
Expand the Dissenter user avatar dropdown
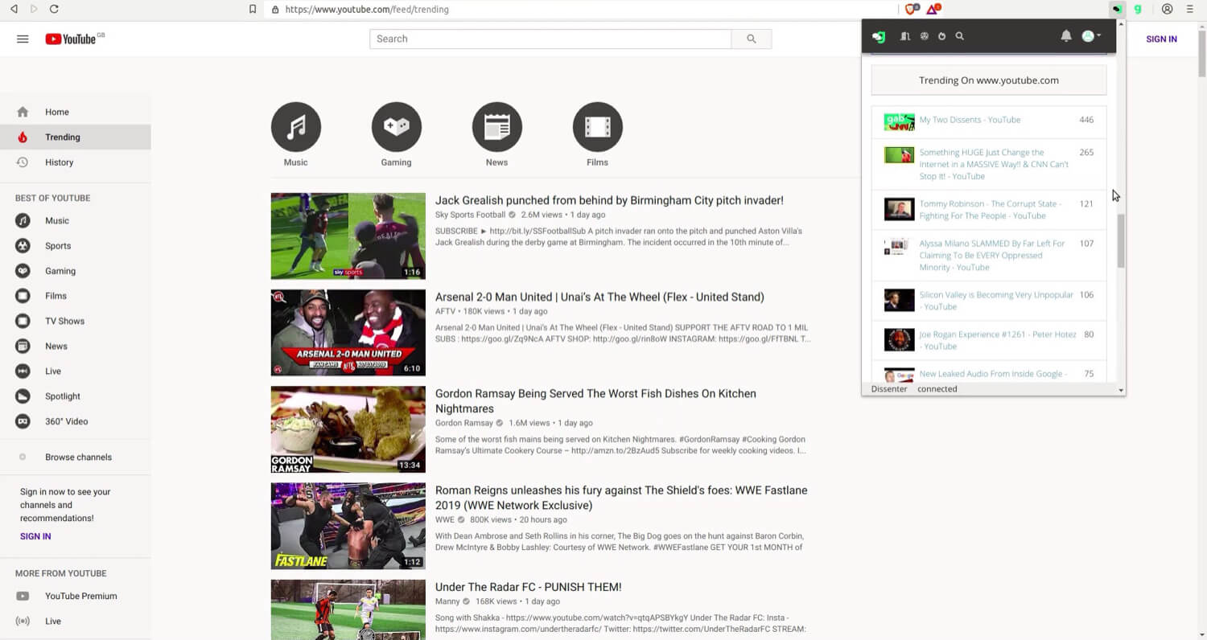click(1091, 36)
